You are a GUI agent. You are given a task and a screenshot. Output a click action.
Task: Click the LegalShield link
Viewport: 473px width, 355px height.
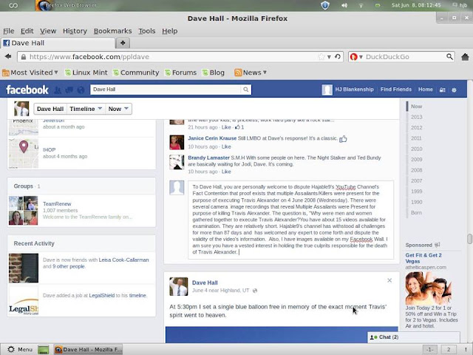tap(102, 296)
